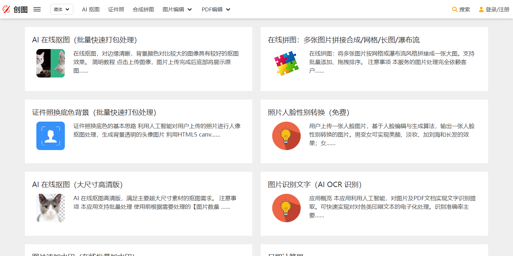
Task: Open the AI 抠图 nav item
Action: click(91, 10)
